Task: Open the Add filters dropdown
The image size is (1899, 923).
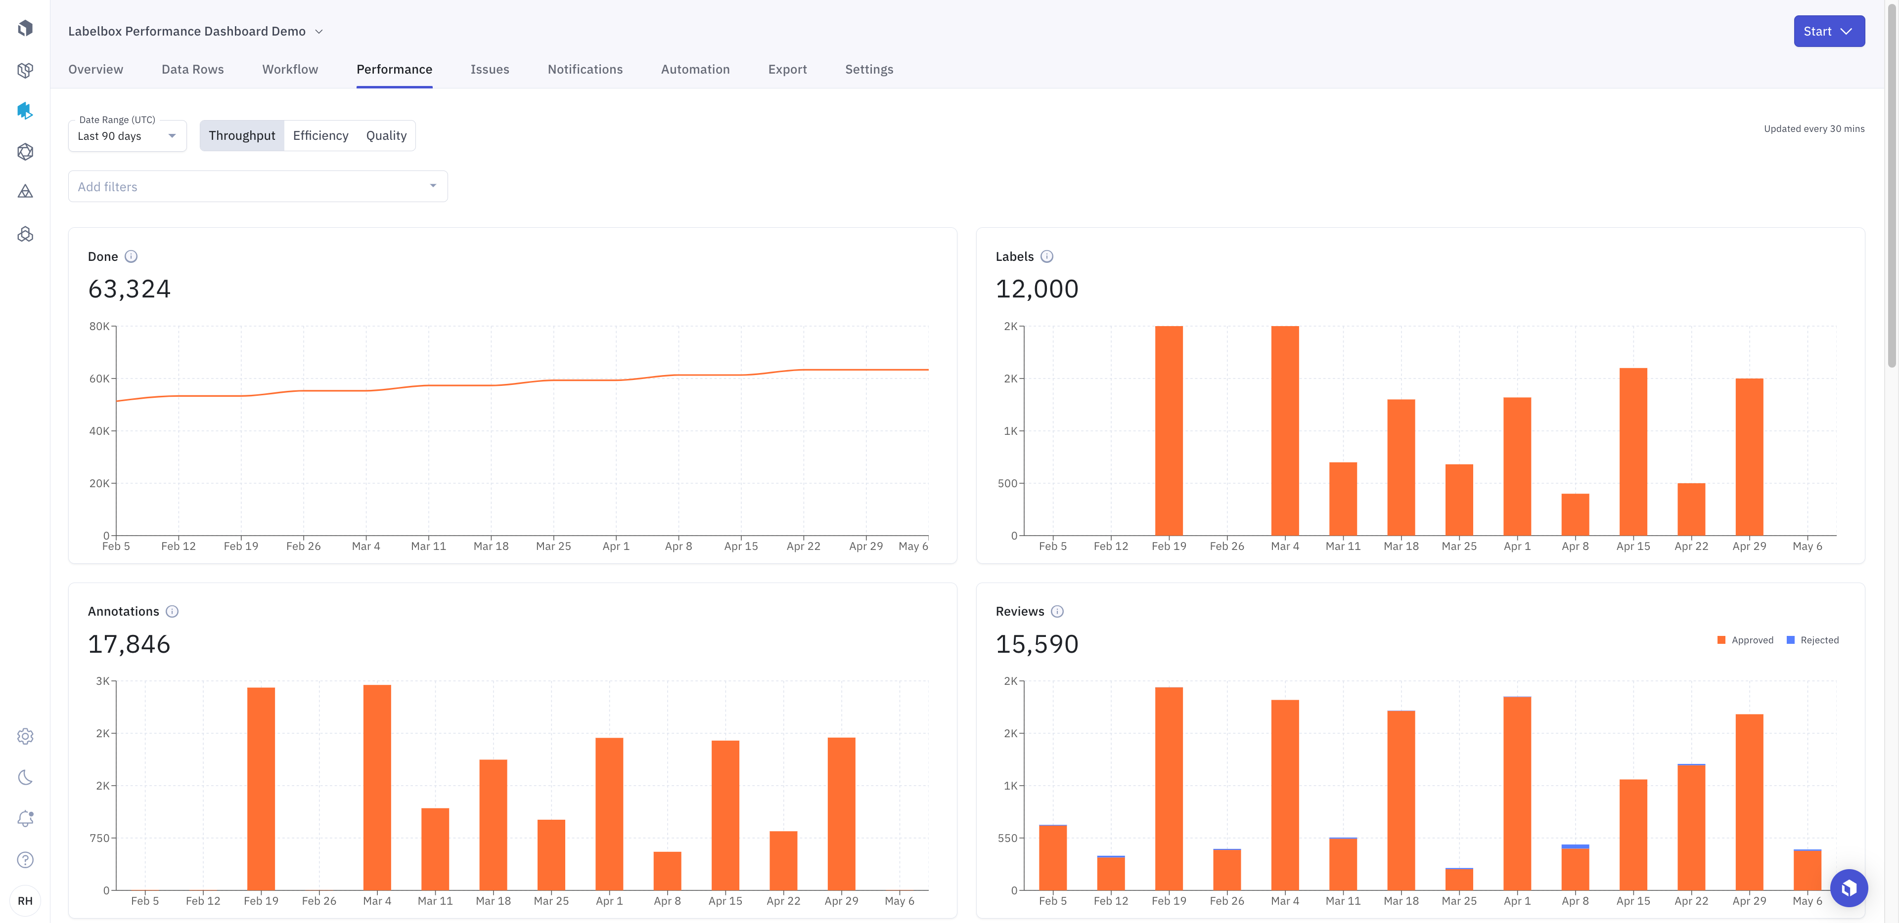Action: 258,186
